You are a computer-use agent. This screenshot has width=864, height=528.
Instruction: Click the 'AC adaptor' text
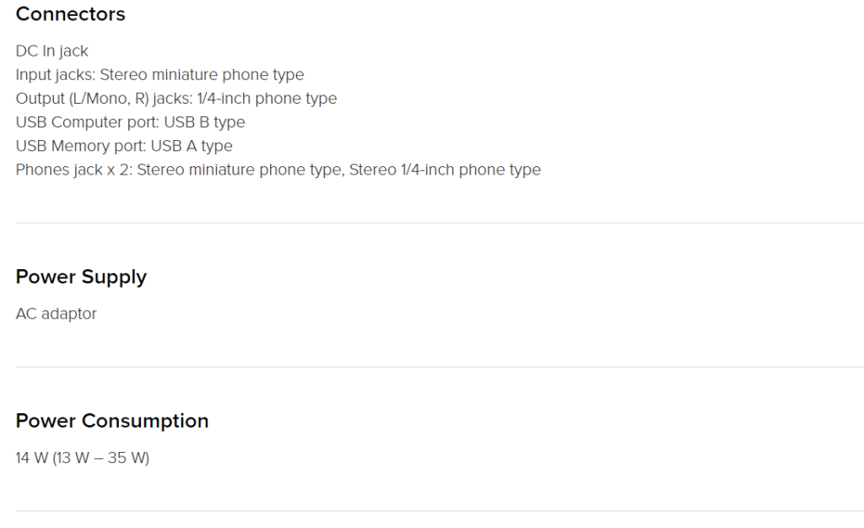57,314
